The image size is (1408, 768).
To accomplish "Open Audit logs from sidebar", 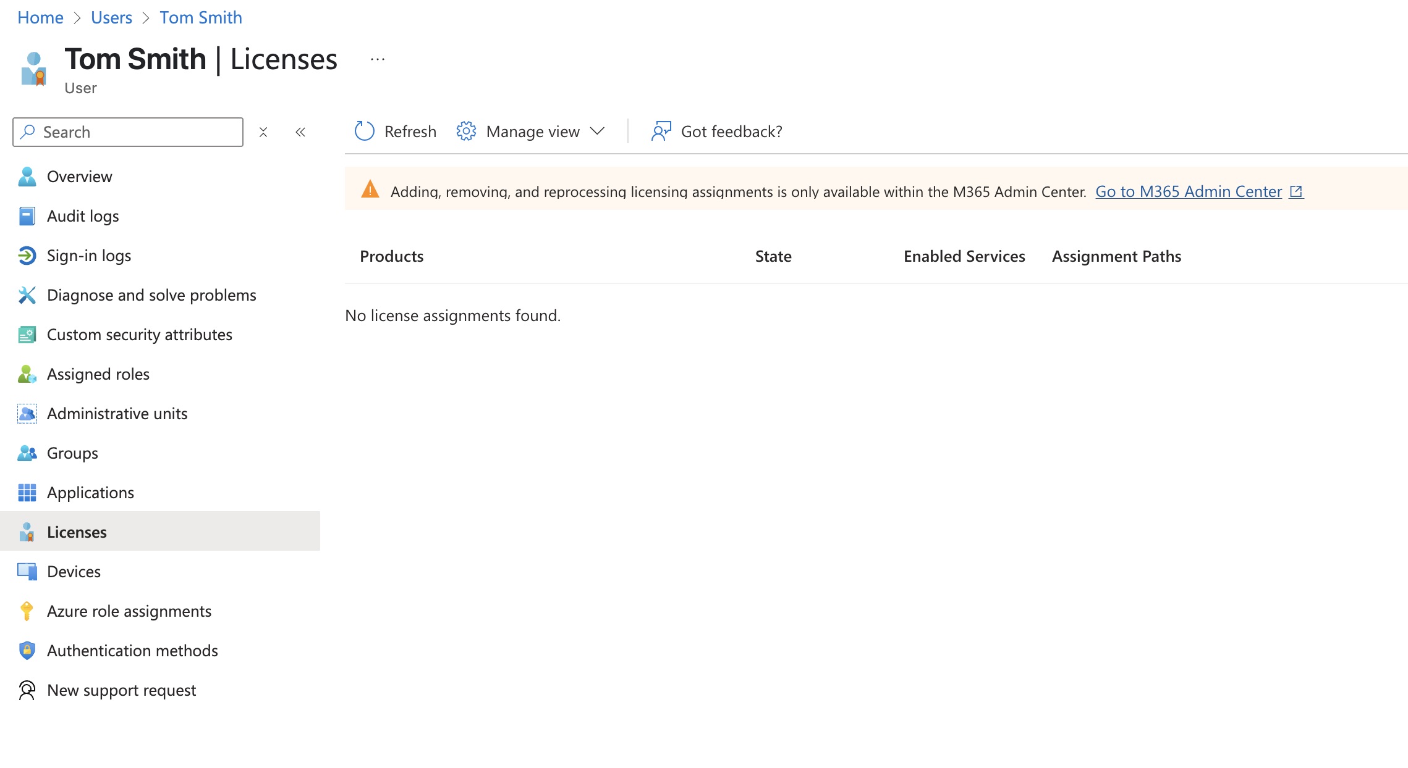I will coord(83,216).
